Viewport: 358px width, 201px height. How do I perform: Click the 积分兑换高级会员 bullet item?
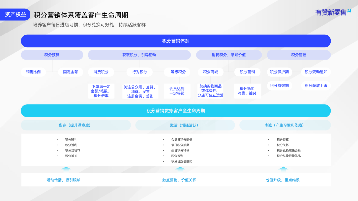(289, 151)
